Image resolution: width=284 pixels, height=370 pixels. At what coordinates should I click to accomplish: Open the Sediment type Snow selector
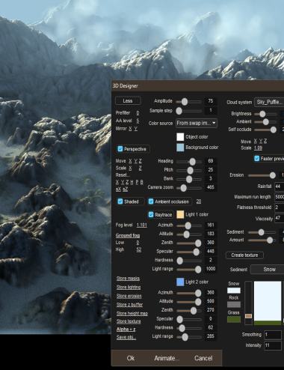click(268, 270)
